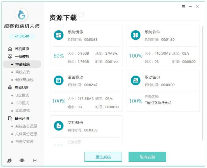Open U盘模式 sidebar item
Viewport: 207px width, 168px height.
(22, 95)
